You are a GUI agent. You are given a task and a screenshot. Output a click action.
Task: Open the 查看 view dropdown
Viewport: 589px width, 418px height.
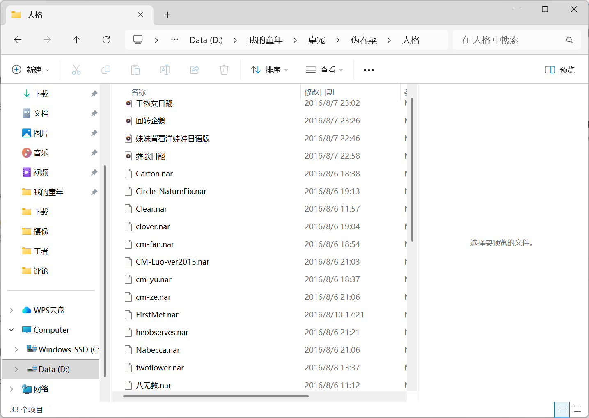click(x=324, y=70)
